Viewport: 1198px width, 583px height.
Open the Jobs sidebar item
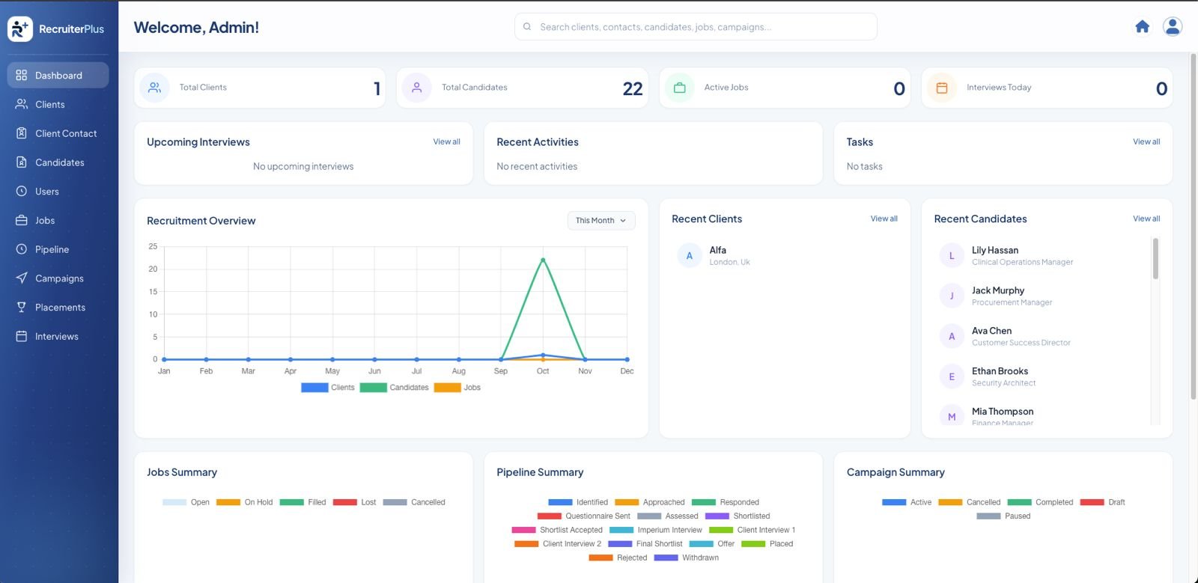click(58, 220)
